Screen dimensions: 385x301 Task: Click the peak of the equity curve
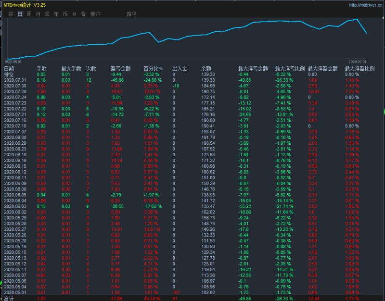coord(357,19)
